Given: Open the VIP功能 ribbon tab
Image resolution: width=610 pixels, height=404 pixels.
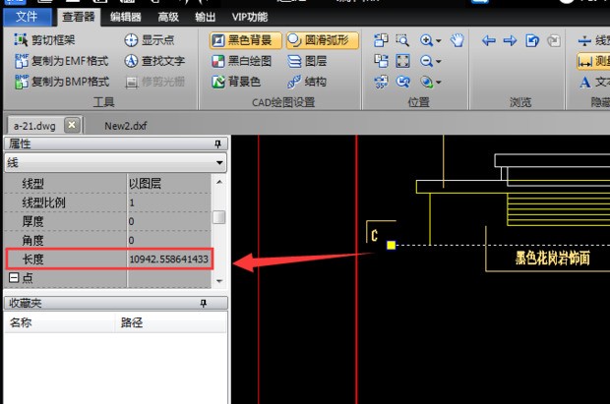Looking at the screenshot, I should click(x=250, y=17).
